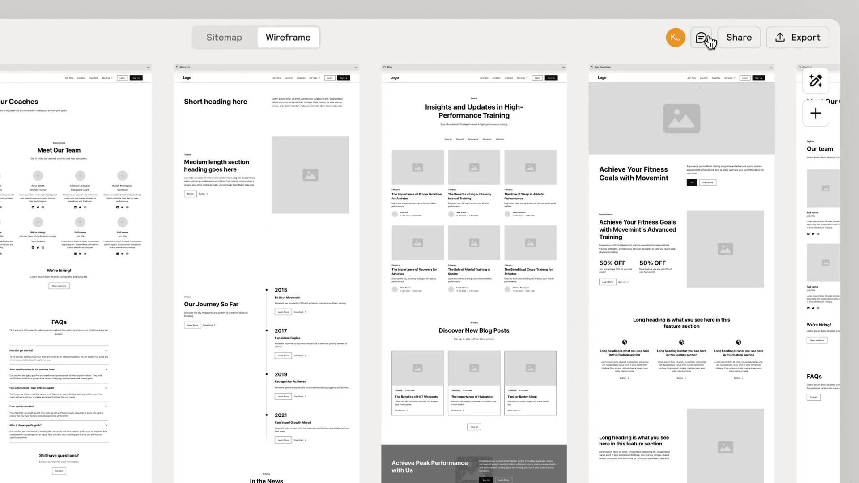This screenshot has height=483, width=859.
Task: Select the Benefits of HIIT Workouts card image
Action: pyautogui.click(x=418, y=368)
